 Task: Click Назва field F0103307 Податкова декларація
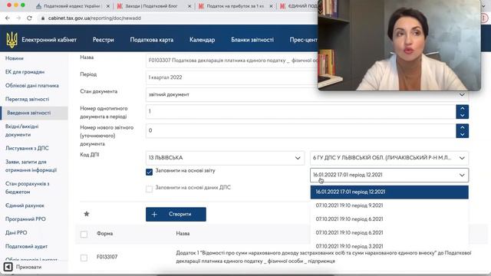(x=232, y=61)
